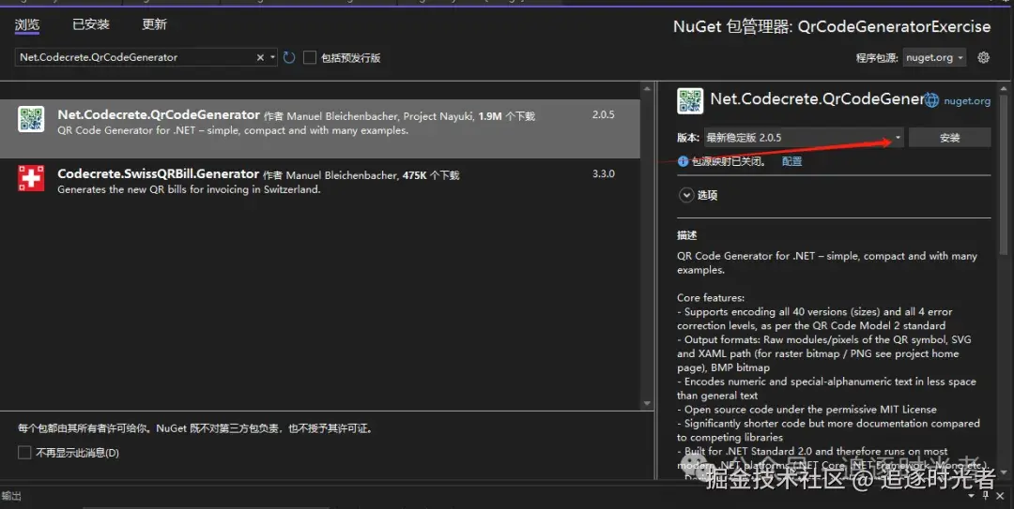Expand the 选项 section

686,195
